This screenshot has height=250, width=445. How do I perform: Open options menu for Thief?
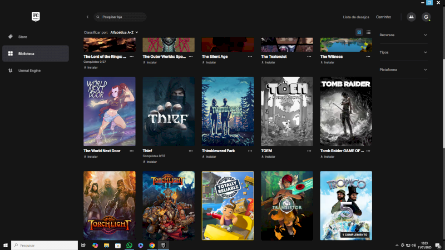(x=191, y=151)
